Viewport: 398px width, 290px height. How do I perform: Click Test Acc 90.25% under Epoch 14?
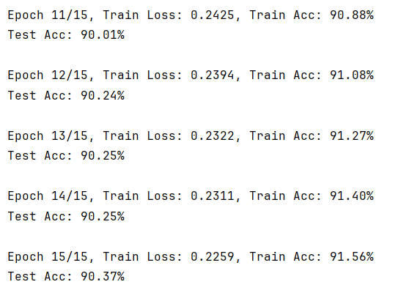click(103, 216)
